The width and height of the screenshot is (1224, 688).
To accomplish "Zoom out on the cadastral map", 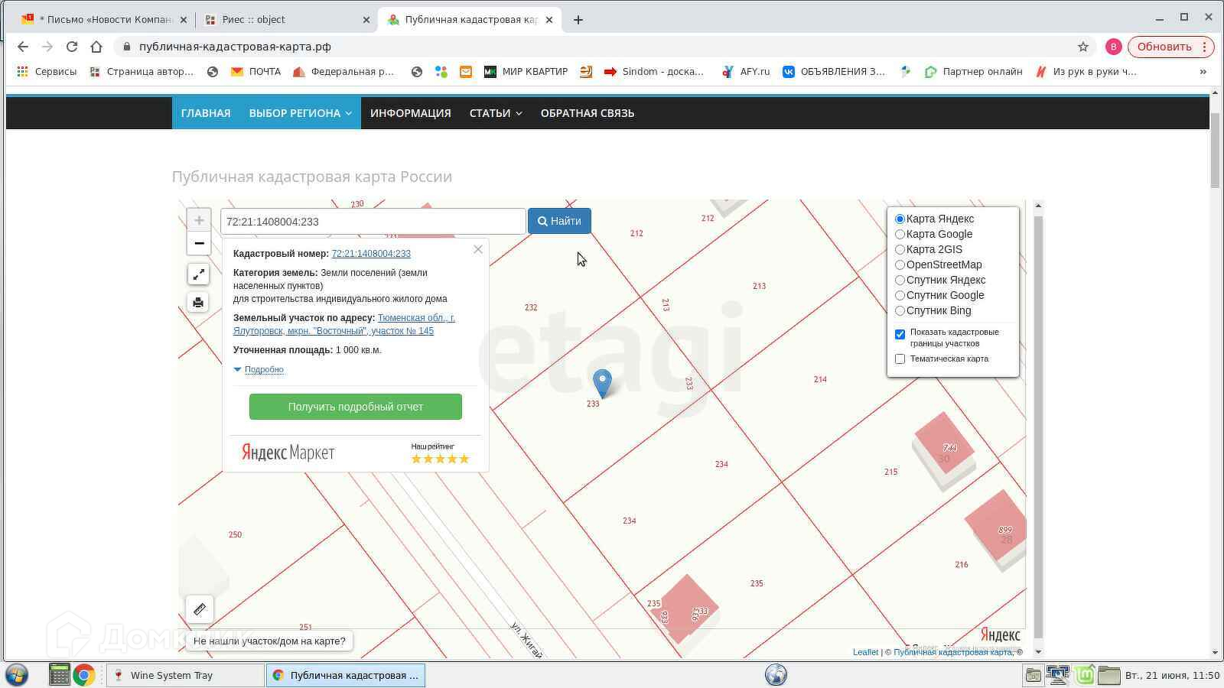I will (x=199, y=243).
